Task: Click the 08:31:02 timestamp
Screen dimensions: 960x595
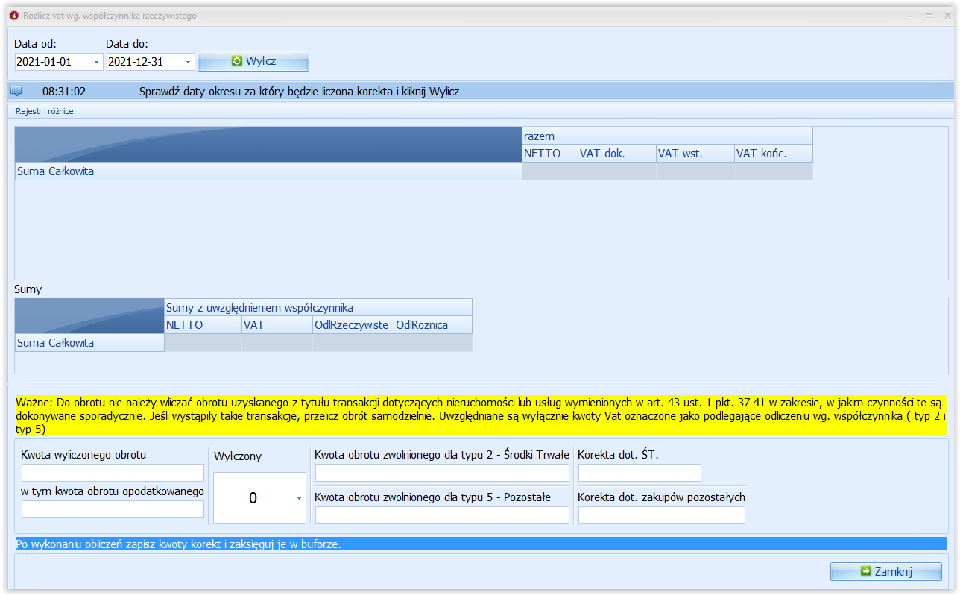Action: click(x=64, y=92)
